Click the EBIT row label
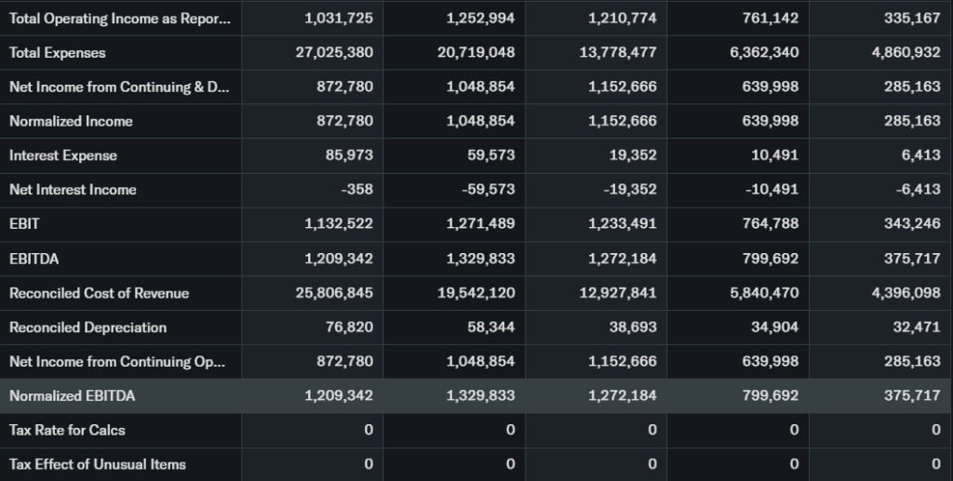This screenshot has height=481, width=953. pyautogui.click(x=25, y=224)
